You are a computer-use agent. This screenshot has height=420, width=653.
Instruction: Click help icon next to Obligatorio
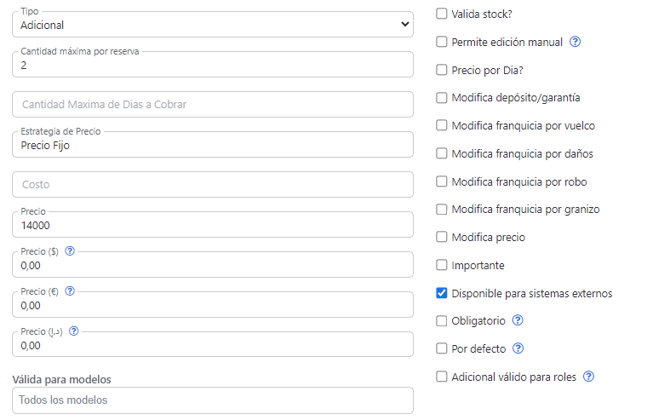(518, 321)
